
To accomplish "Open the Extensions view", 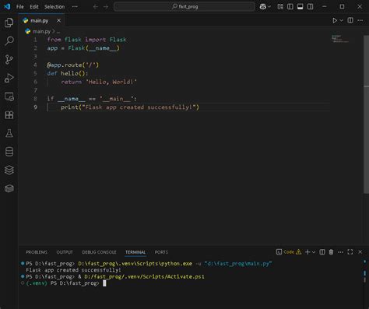I will point(9,115).
